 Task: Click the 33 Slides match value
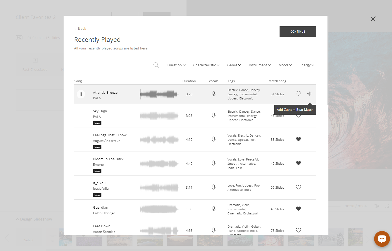pyautogui.click(x=277, y=140)
